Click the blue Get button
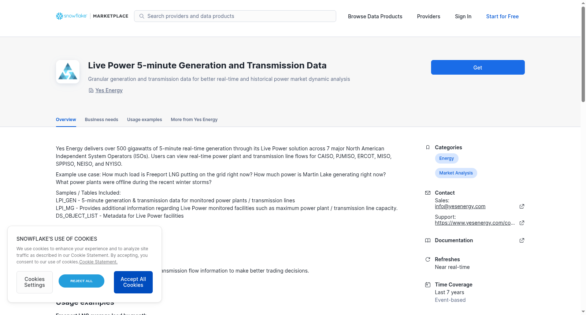 478,67
